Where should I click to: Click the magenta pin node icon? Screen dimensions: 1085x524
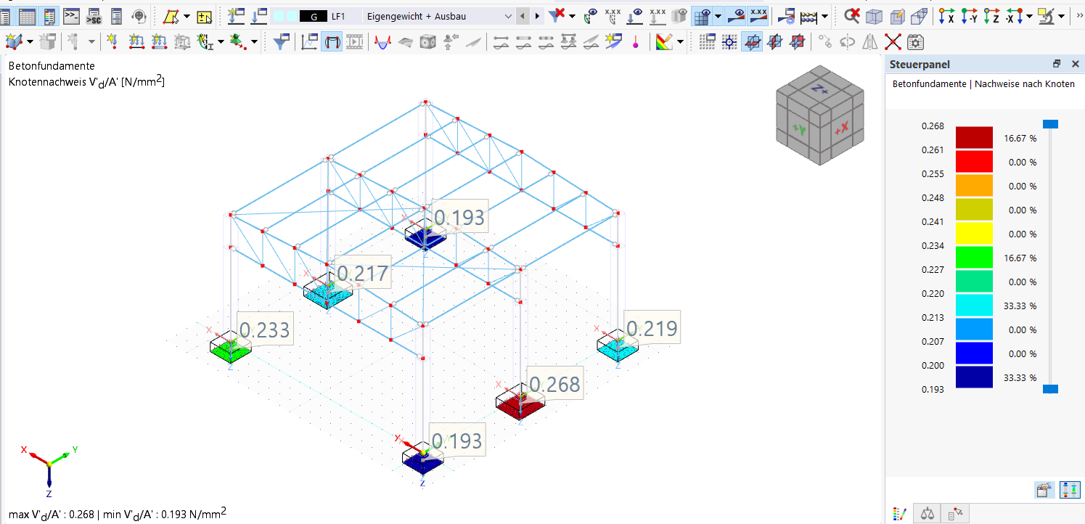(636, 42)
